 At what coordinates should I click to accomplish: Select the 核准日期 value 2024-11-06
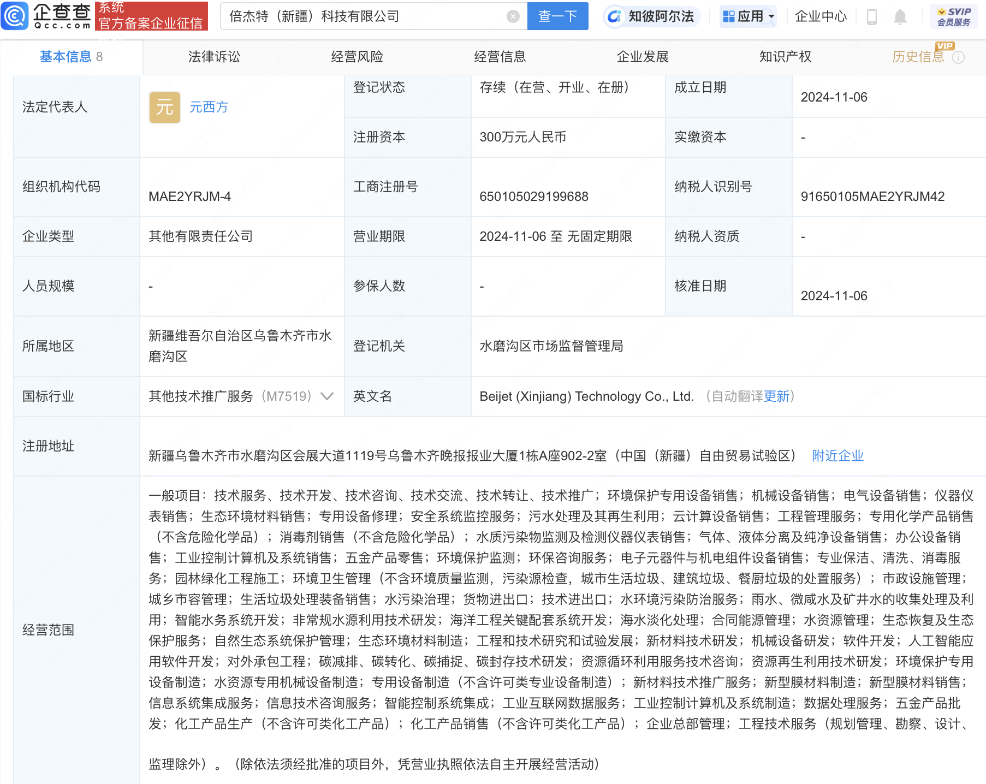point(834,296)
